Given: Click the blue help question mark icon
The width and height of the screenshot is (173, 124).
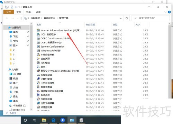Looking at the screenshot, I should click(x=169, y=12).
